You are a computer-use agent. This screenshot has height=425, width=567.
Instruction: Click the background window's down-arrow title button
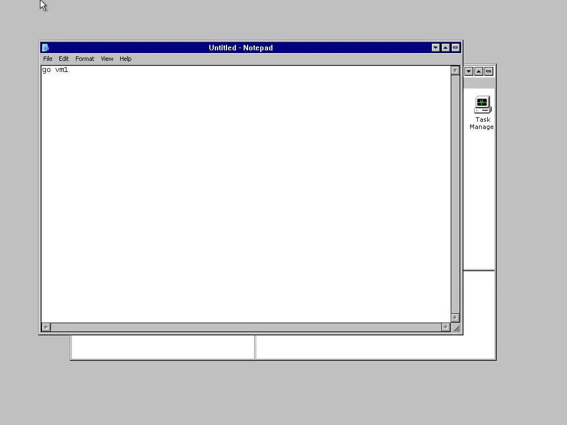point(468,71)
